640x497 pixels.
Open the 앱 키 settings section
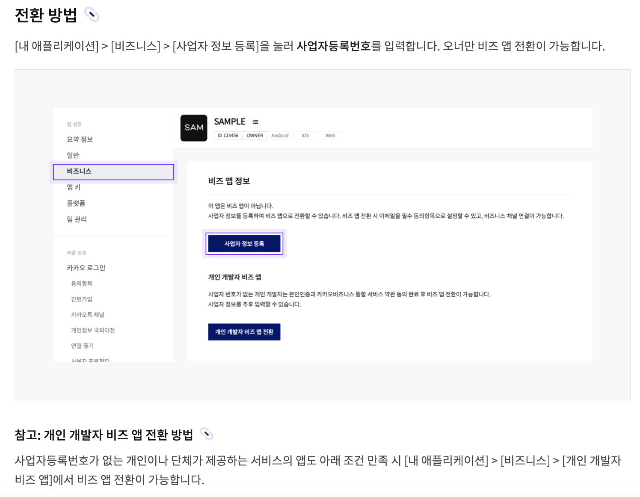click(75, 187)
